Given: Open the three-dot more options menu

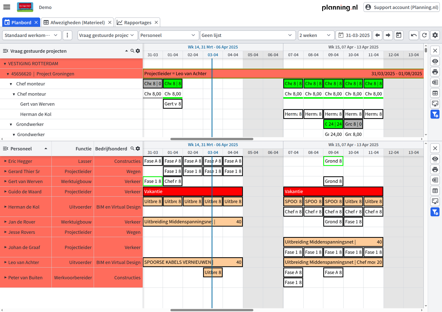Looking at the screenshot, I should (67, 35).
